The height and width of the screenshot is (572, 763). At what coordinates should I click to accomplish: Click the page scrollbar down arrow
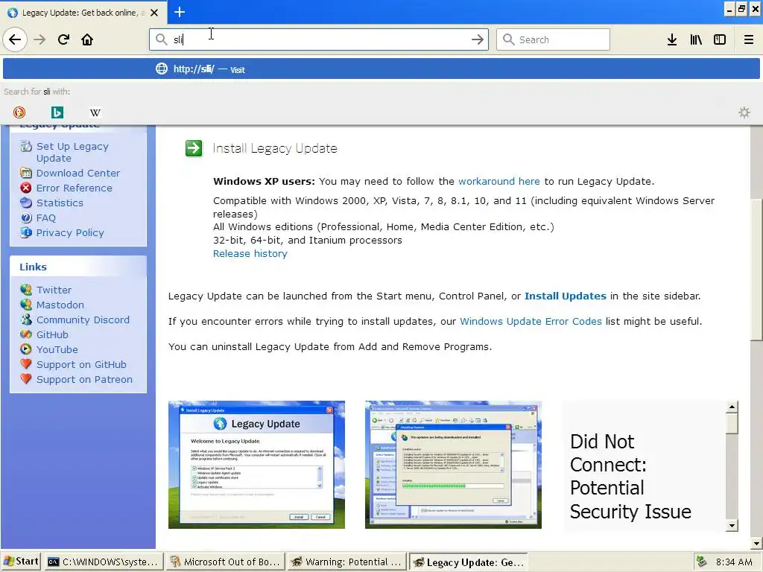tap(756, 544)
